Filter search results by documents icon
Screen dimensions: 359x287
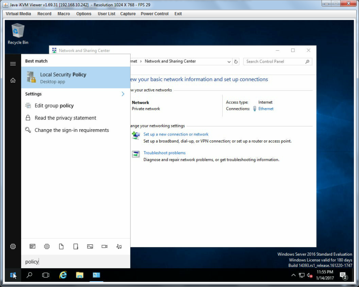(x=61, y=247)
